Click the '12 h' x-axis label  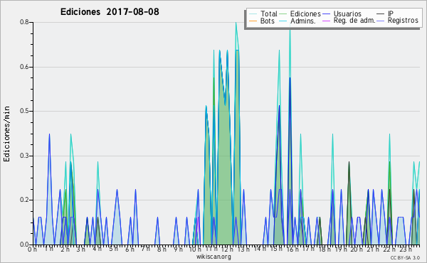click(x=227, y=249)
